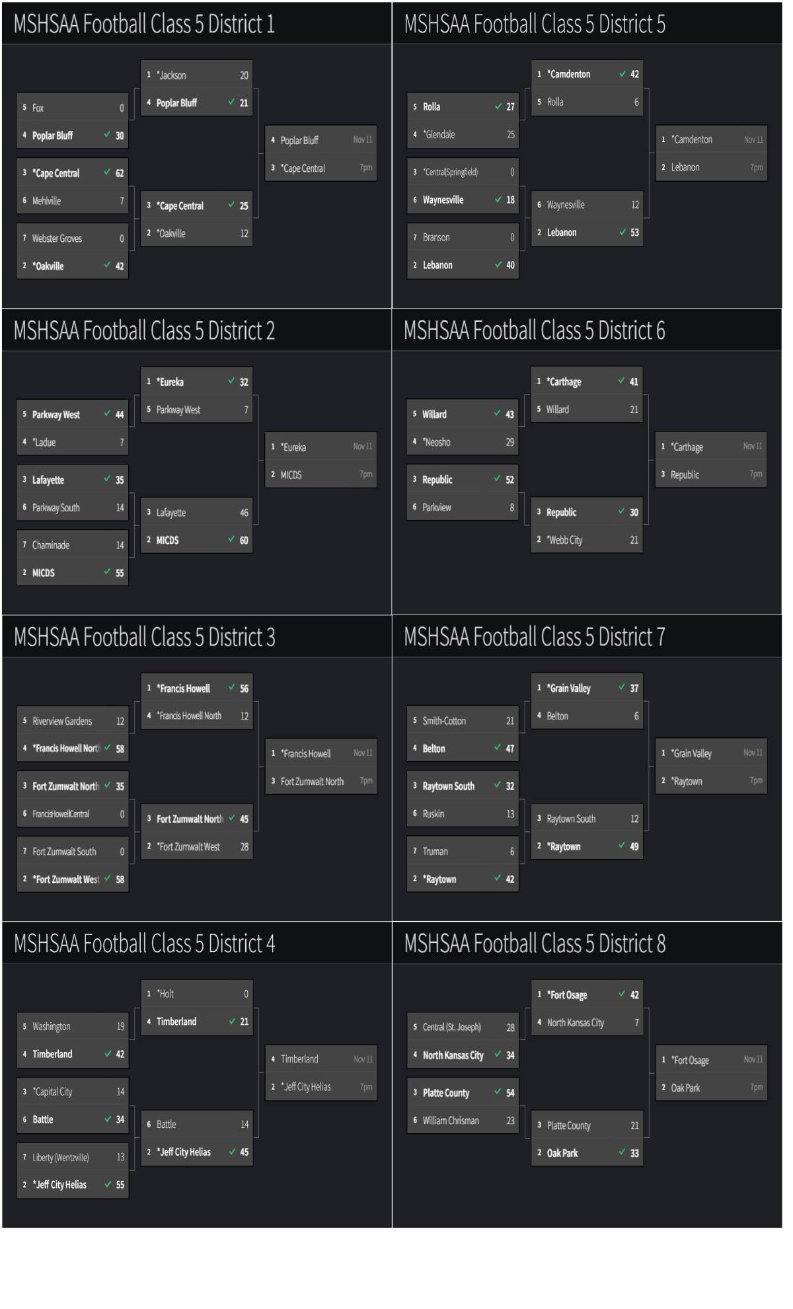793x1309 pixels.
Task: Open the Eureka vs MICDS Nov 11 matchup
Action: [x=321, y=461]
